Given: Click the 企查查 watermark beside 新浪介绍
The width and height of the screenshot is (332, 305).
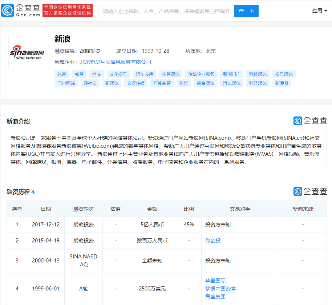Looking at the screenshot, I should point(310,121).
